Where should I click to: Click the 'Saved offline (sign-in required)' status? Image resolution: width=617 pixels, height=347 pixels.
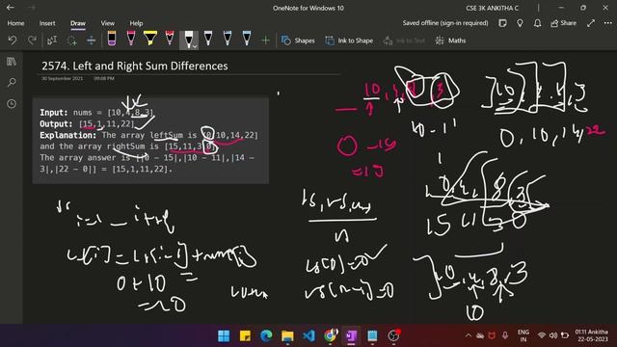445,23
